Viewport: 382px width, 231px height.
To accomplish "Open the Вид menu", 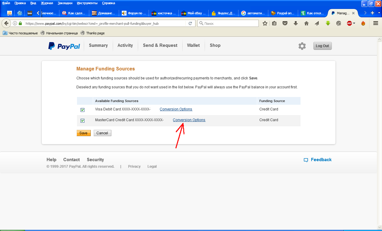I will pyautogui.click(x=33, y=3).
